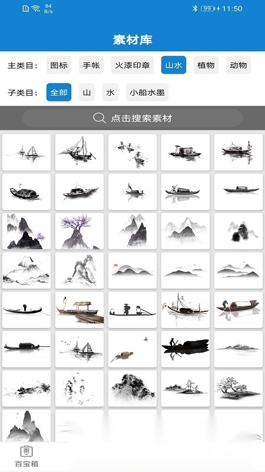Screen dimensions: 265x472
Task: Open the 百宝箱 toolbox icon
Action: [x=26, y=457]
